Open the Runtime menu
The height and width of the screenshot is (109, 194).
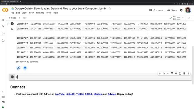[40, 13]
